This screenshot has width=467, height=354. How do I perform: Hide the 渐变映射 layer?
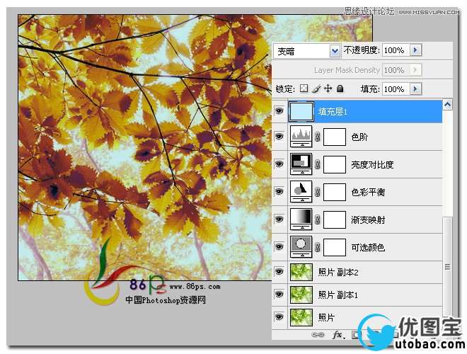coord(279,219)
